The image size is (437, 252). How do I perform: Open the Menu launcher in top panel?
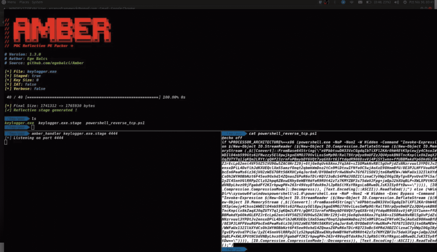tap(11, 2)
